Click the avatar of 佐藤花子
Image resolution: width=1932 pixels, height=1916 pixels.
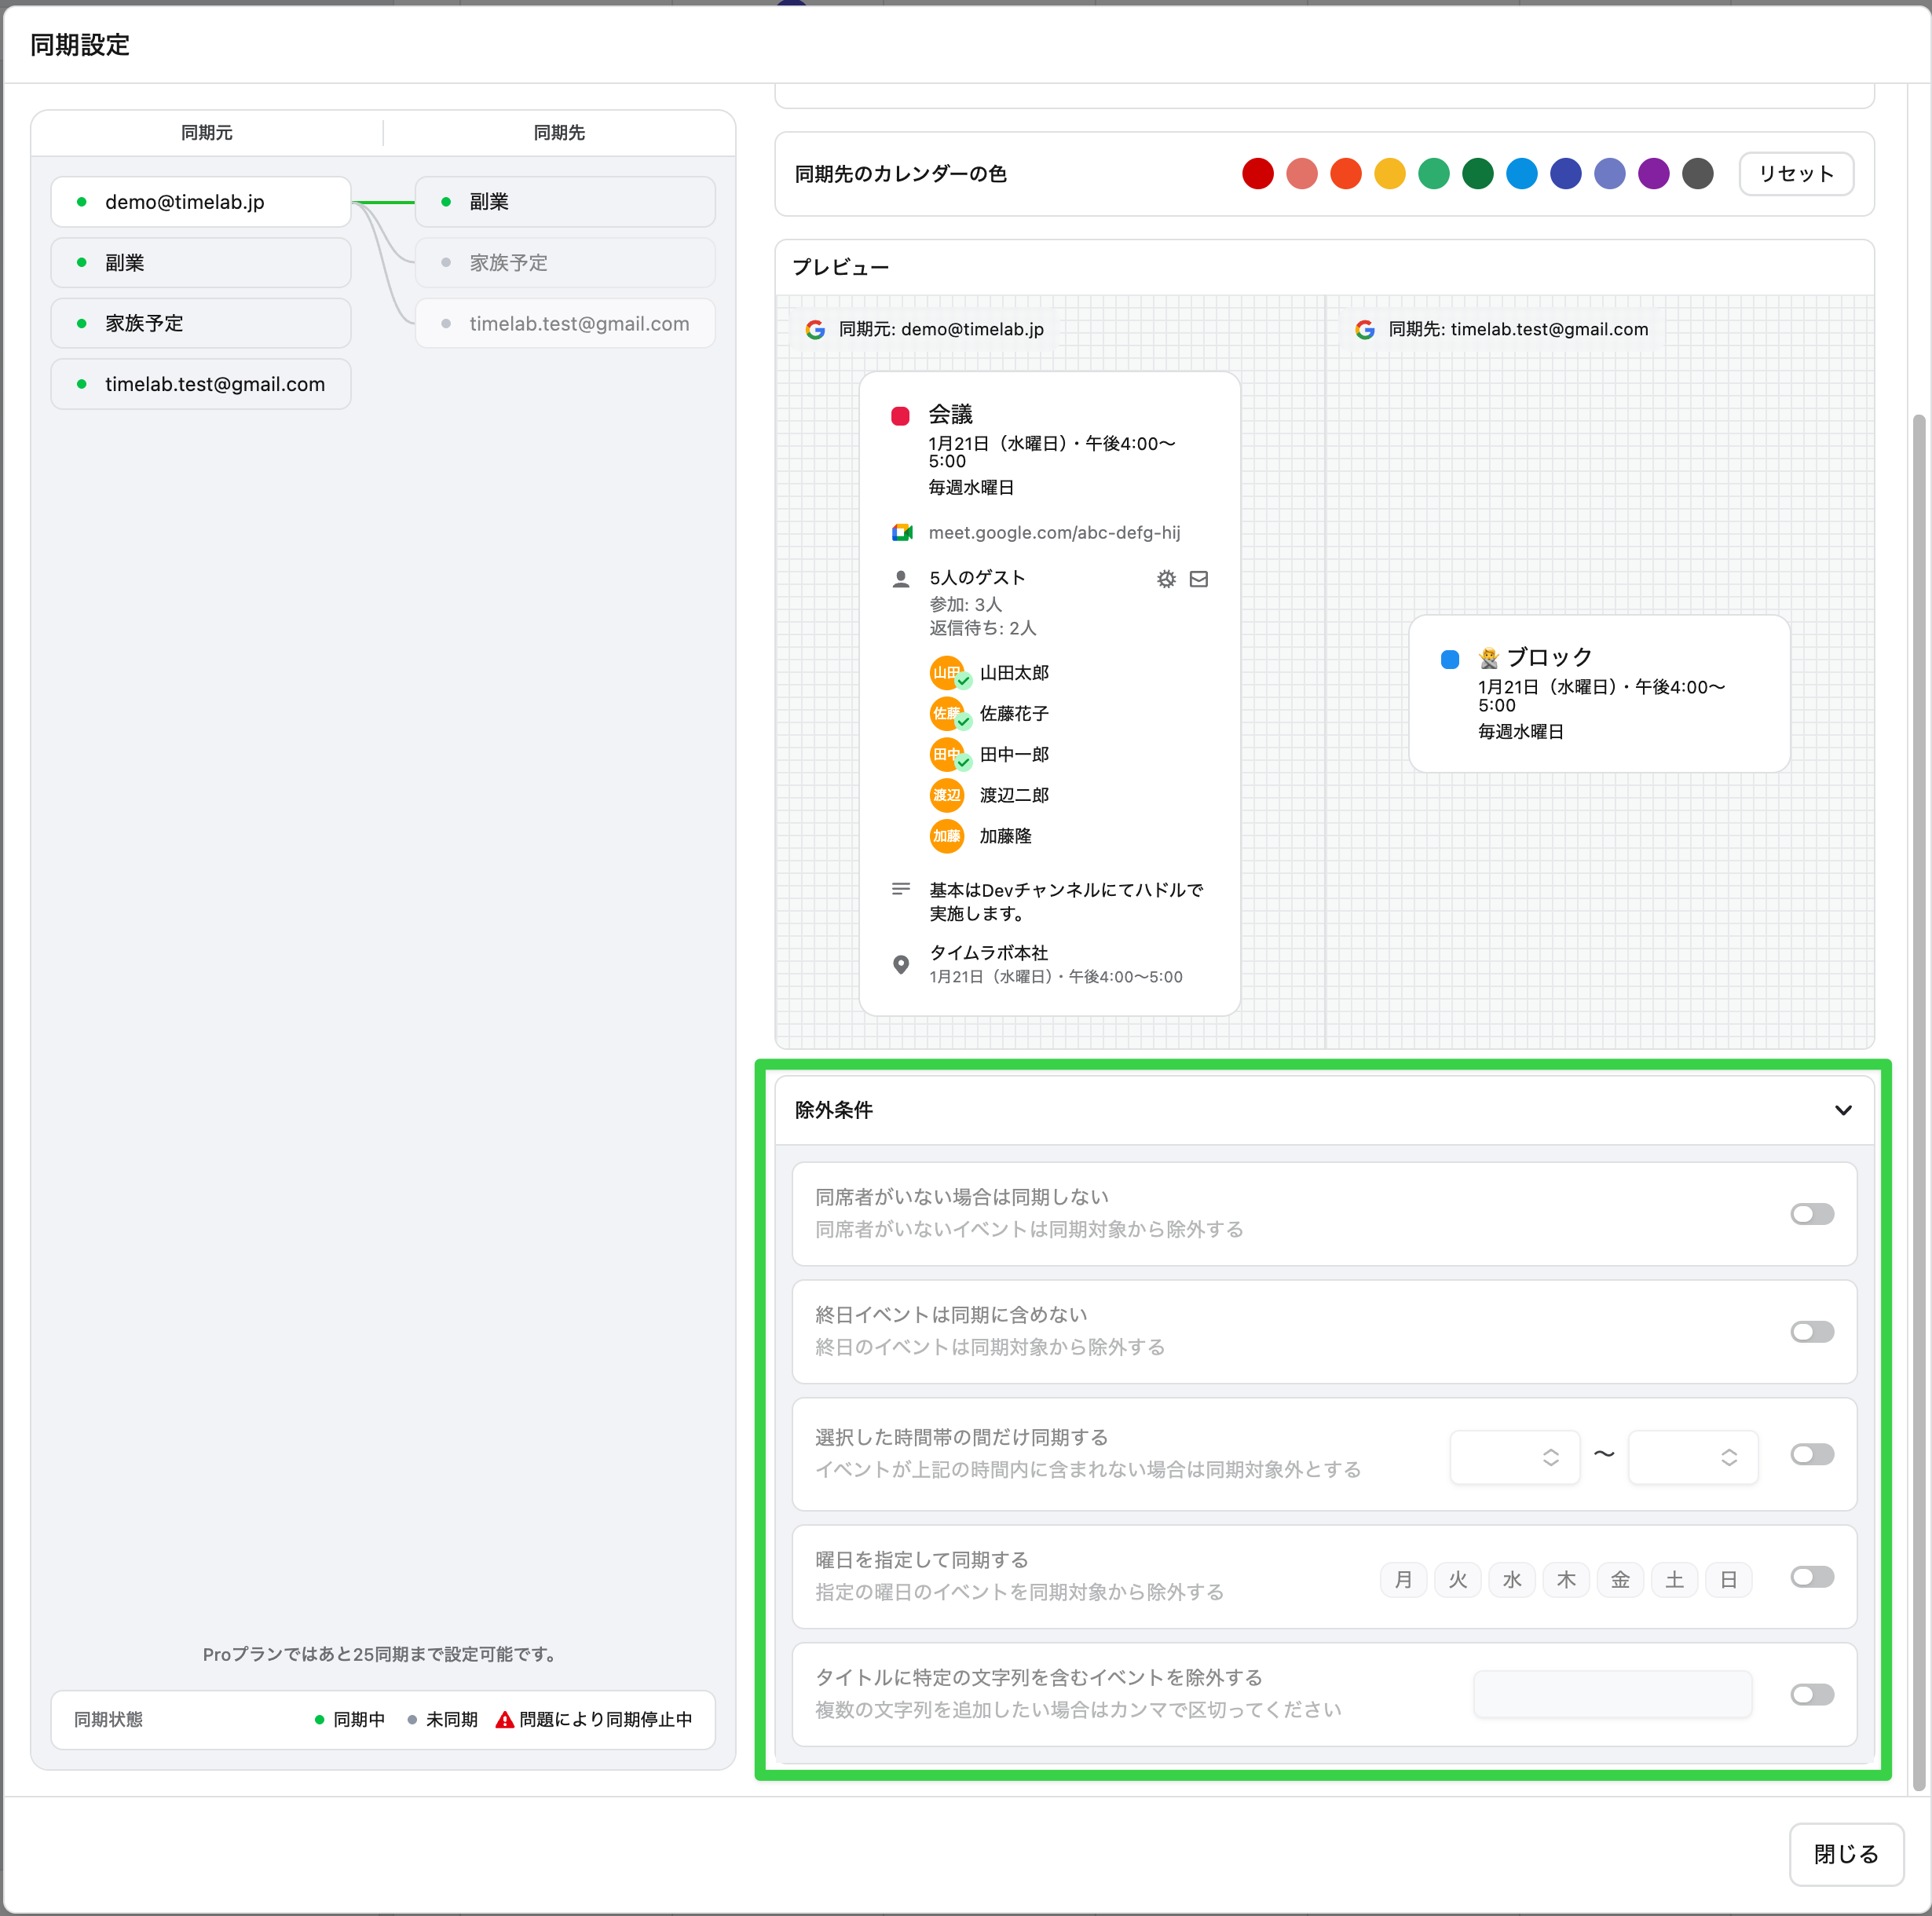point(947,714)
